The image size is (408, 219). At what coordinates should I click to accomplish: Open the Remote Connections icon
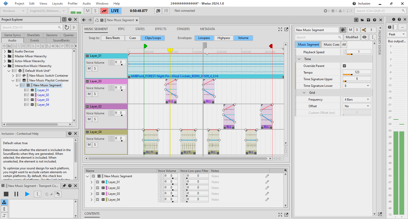pos(158,11)
